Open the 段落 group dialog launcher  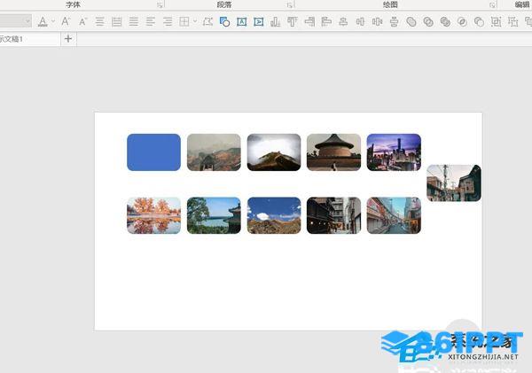tap(289, 5)
